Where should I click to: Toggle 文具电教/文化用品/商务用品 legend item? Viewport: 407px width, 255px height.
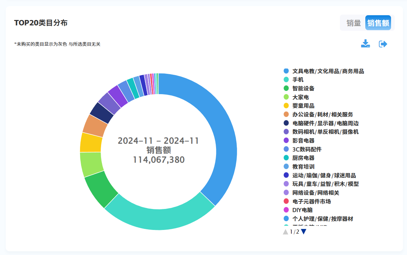coord(324,71)
